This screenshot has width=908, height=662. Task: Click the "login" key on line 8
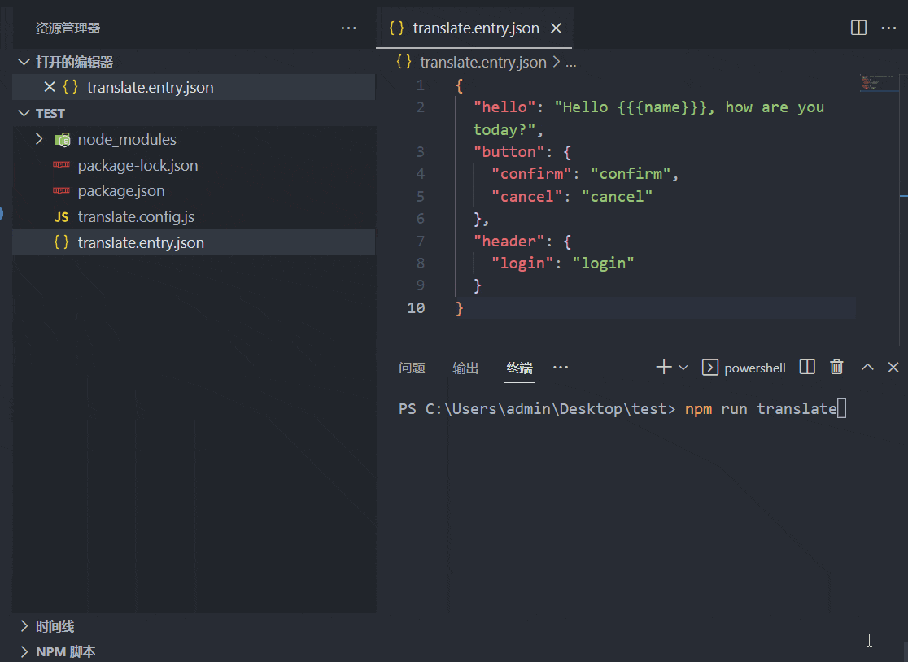[522, 263]
